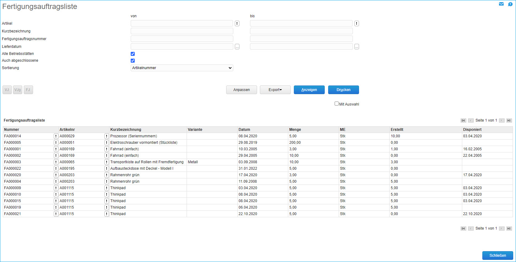Focus Kurzbezeichnung von input field
This screenshot has height=262, width=516.
[x=182, y=31]
